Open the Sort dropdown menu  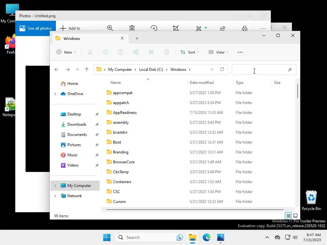click(x=190, y=52)
